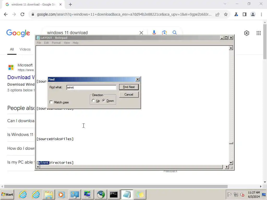The width and height of the screenshot is (267, 200).
Task: Open Windows Media Player from the taskbar
Action: (x=62, y=194)
